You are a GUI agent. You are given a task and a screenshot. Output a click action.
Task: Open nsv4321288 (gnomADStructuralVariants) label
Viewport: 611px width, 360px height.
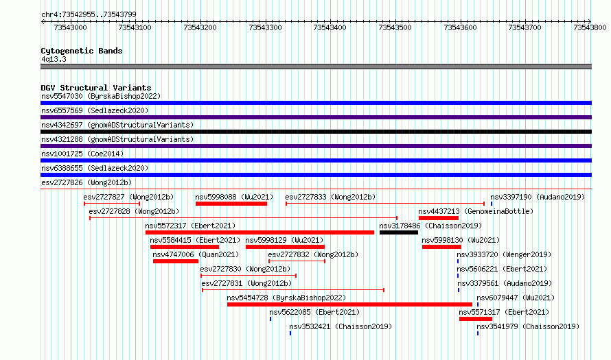117,139
